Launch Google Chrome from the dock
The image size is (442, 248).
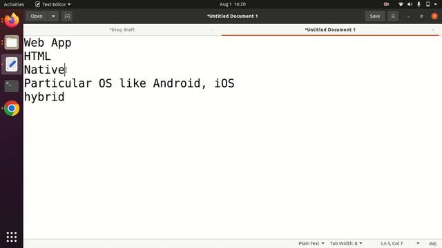12,108
